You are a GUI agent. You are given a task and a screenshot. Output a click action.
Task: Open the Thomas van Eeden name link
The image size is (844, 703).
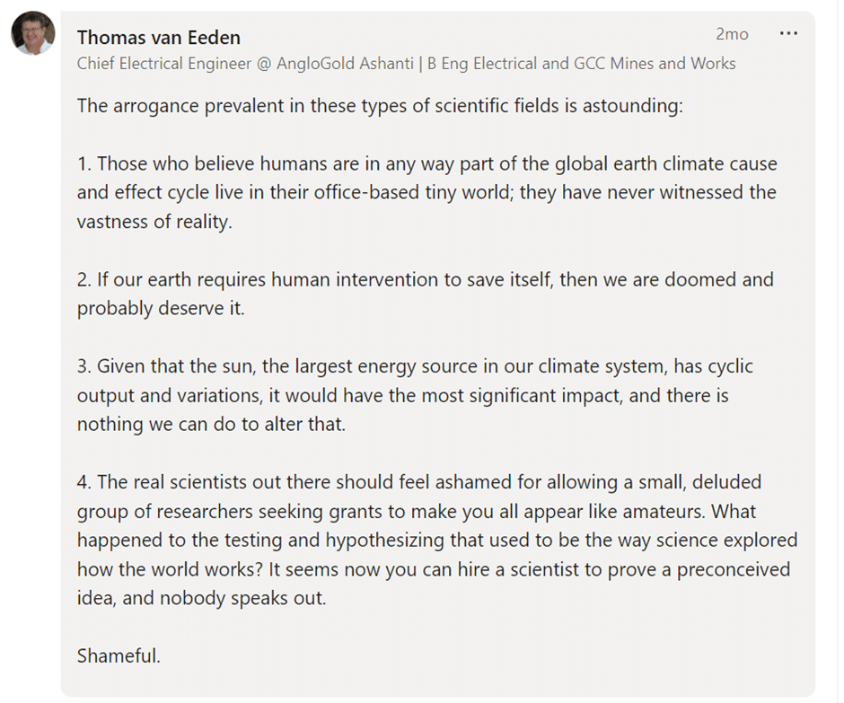tap(158, 38)
